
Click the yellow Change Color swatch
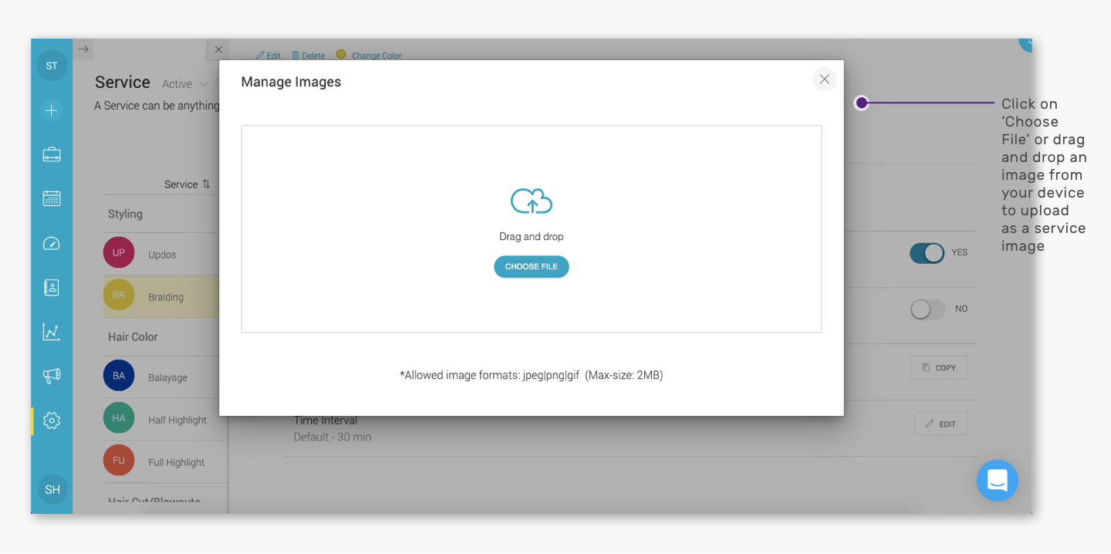click(x=341, y=54)
